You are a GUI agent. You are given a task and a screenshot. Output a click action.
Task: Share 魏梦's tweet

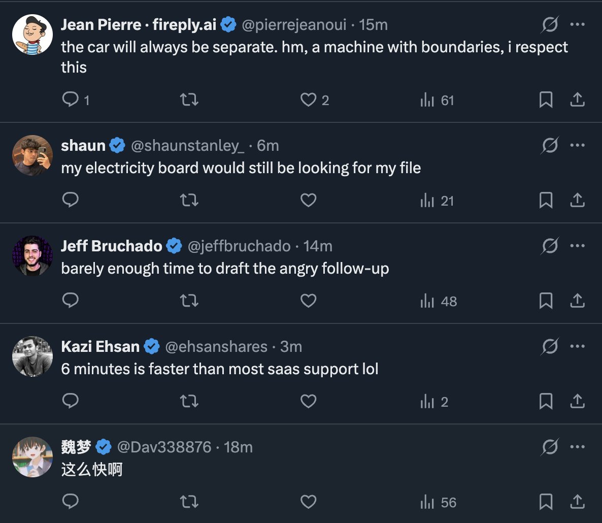tap(577, 502)
